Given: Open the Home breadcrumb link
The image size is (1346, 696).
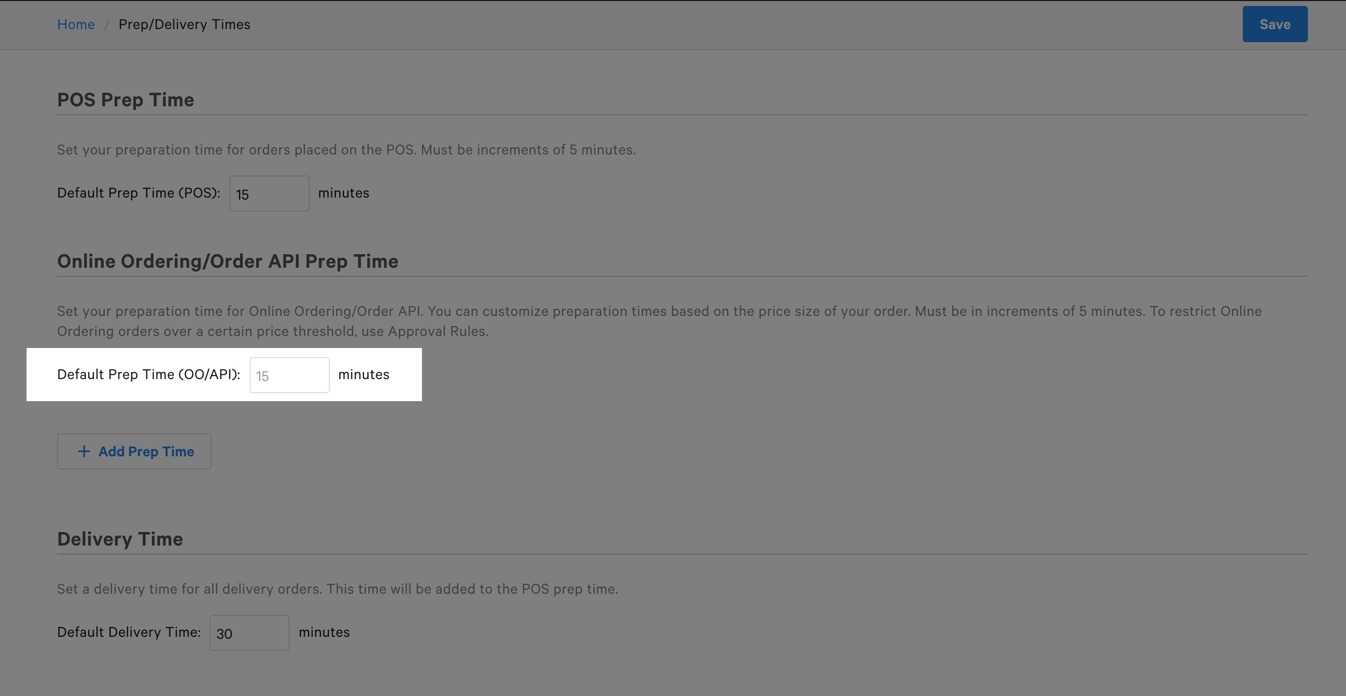Looking at the screenshot, I should [x=76, y=25].
